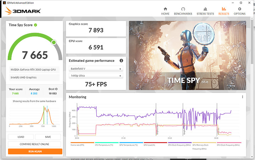
Task: Open the 1440p Ultra resolution dropdown
Action: click(x=96, y=76)
